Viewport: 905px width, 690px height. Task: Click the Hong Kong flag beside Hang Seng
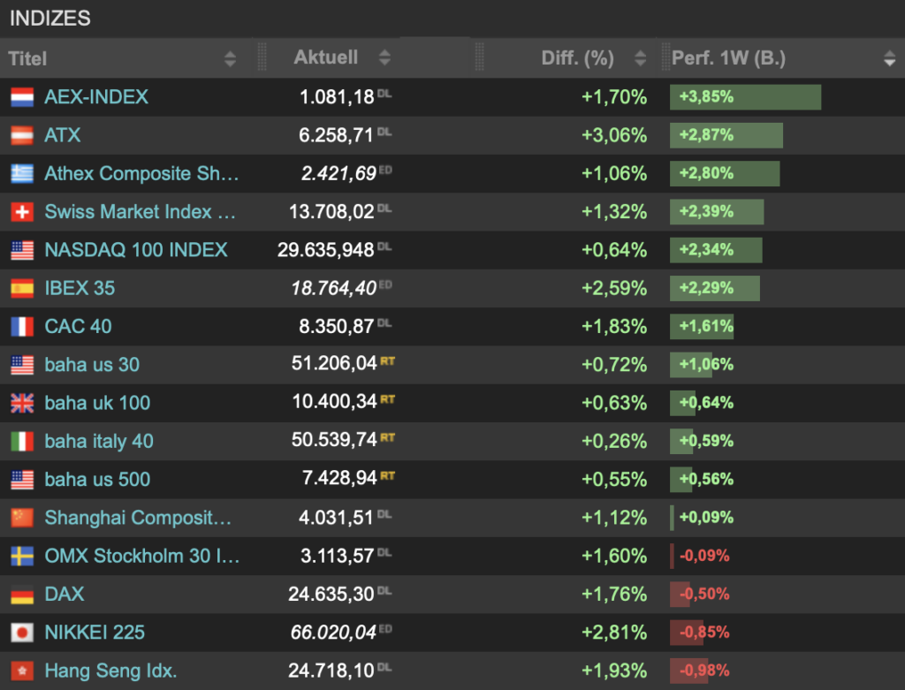pos(22,671)
